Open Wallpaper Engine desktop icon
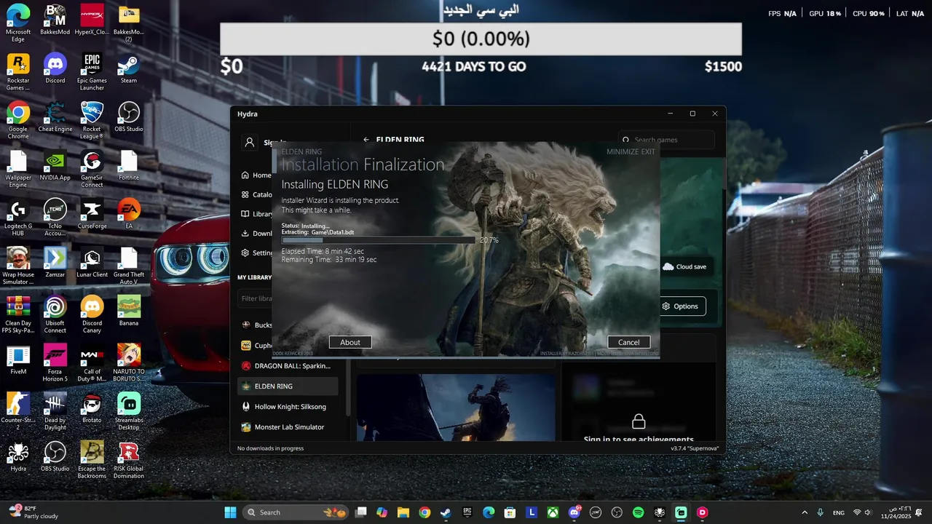 (18, 169)
